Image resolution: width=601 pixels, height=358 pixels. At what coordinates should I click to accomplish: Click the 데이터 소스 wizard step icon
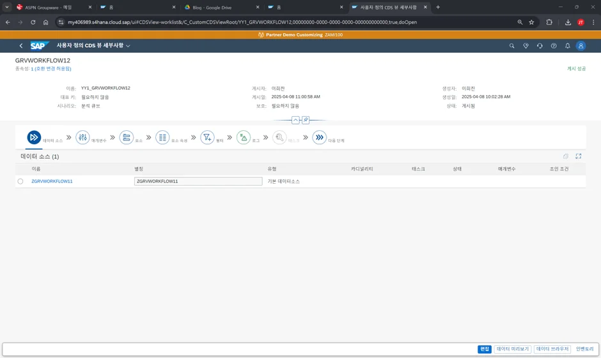34,137
